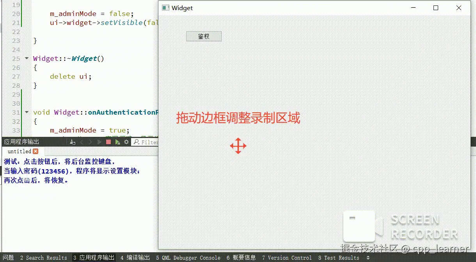The height and width of the screenshot is (262, 476).
Task: Click the 鉴权 button
Action: click(204, 36)
